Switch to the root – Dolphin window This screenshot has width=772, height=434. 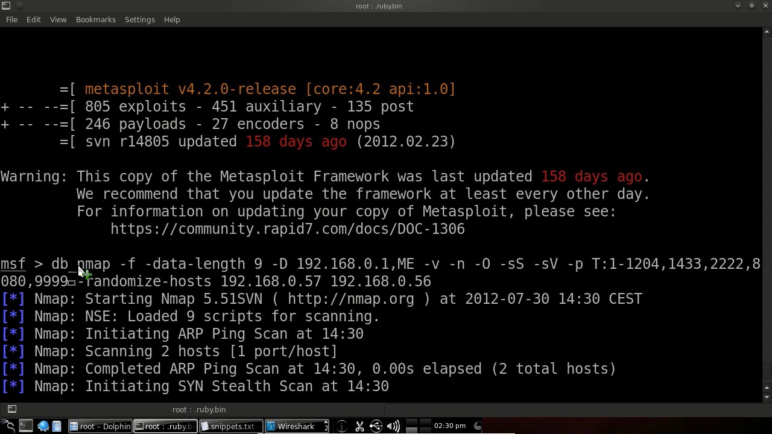coord(100,426)
